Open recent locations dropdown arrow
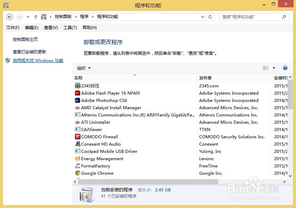Screen dimensions: 296x208 (28, 17)
